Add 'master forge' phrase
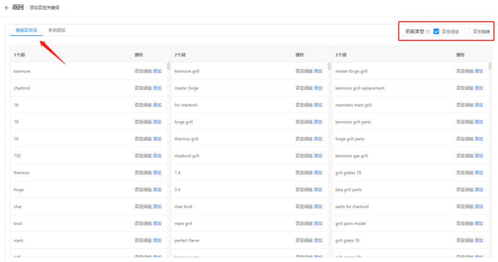 tap(318, 88)
